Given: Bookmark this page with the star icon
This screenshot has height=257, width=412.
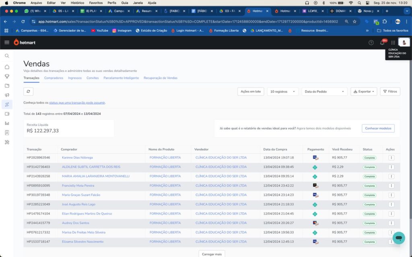Looking at the screenshot, I should (x=354, y=22).
